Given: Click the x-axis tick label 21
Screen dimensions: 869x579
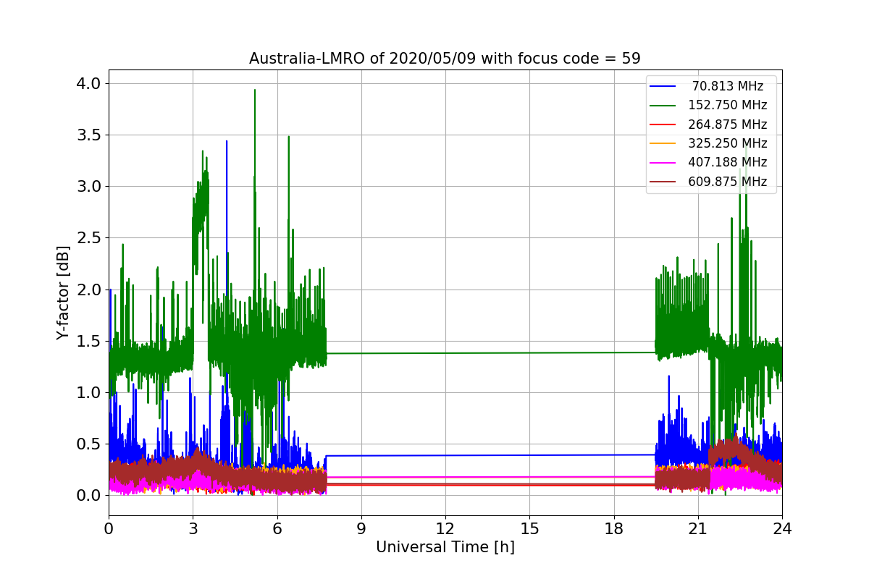Looking at the screenshot, I should tap(698, 528).
